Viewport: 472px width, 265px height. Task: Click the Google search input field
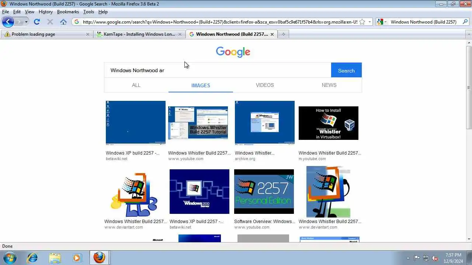point(218,70)
